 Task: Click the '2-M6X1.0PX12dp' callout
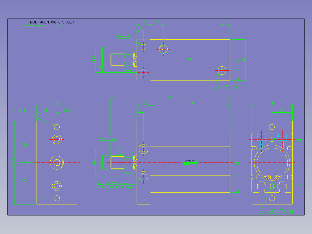tap(279, 211)
